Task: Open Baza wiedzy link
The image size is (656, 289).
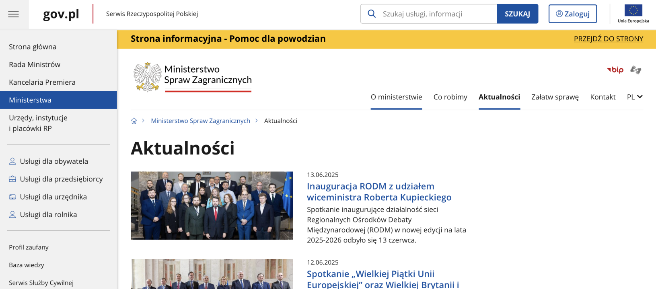Action: [x=27, y=265]
